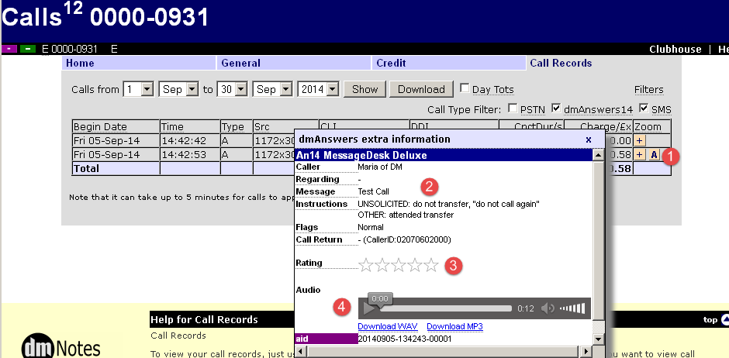
Task: Open the Filters link
Action: [648, 90]
